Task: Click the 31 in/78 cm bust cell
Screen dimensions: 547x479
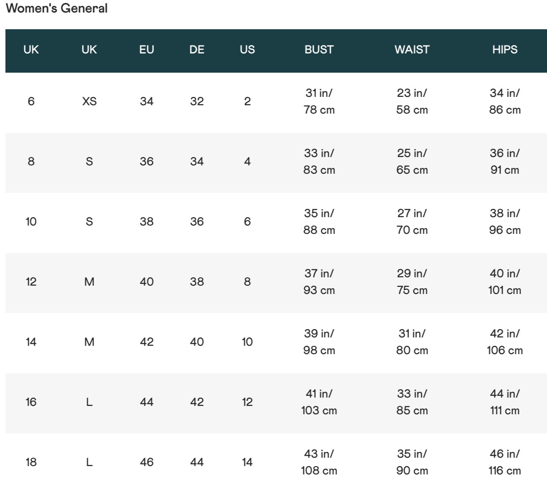Action: [x=319, y=101]
